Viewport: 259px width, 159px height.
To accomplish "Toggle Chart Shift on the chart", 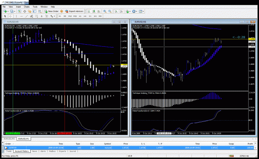I will pyautogui.click(x=121, y=12).
